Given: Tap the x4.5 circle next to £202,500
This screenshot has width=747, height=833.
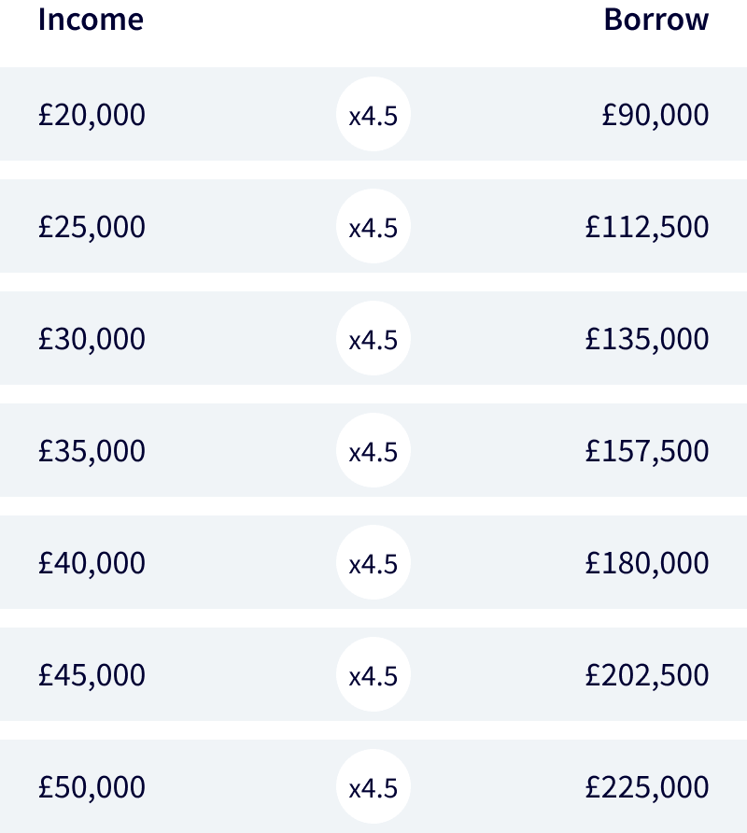Looking at the screenshot, I should [x=373, y=675].
